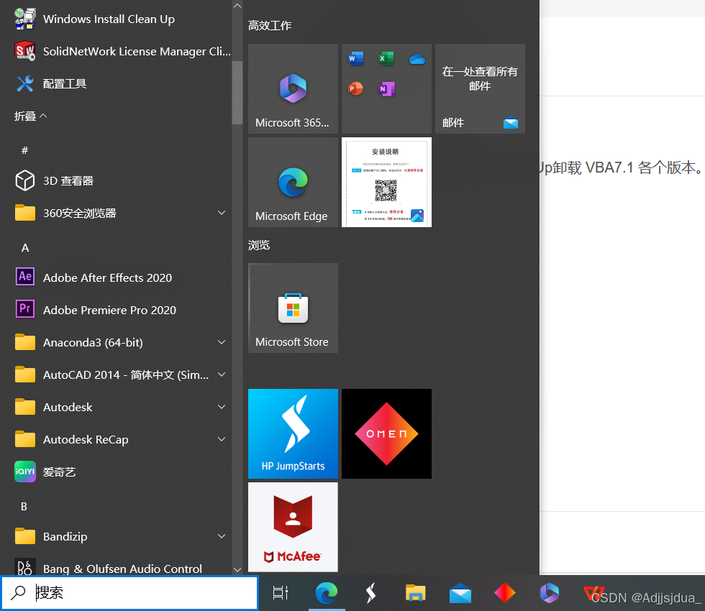Open Mail from the taskbar
Image resolution: width=705 pixels, height=611 pixels.
pyautogui.click(x=460, y=593)
